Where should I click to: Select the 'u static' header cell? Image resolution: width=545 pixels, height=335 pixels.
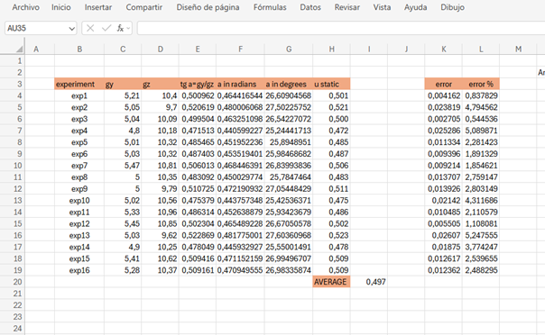331,85
